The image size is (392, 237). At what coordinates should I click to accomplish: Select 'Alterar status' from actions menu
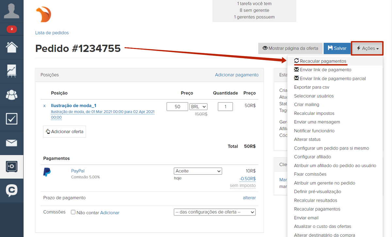[307, 139]
